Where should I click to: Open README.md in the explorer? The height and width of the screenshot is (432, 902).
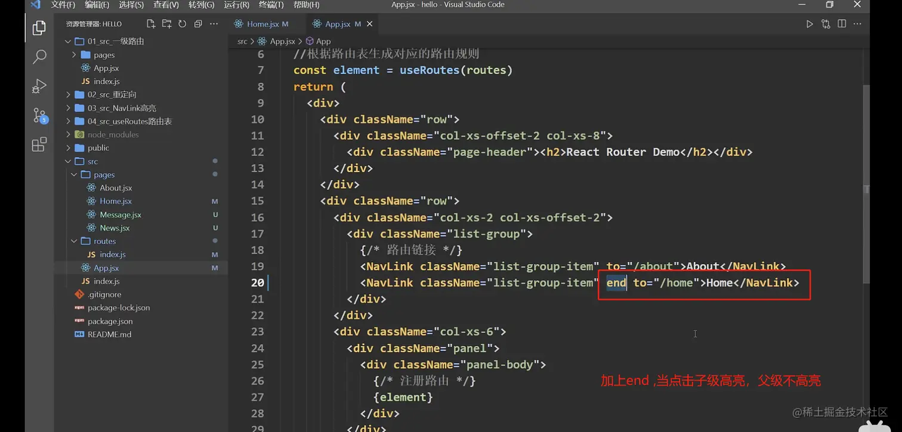109,334
